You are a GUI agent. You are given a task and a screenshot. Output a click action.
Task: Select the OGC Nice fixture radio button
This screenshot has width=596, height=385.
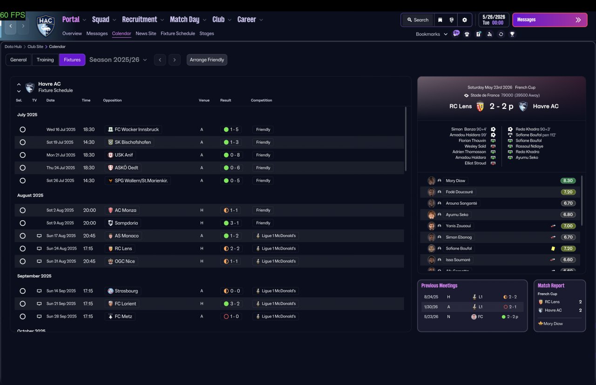[x=22, y=261]
